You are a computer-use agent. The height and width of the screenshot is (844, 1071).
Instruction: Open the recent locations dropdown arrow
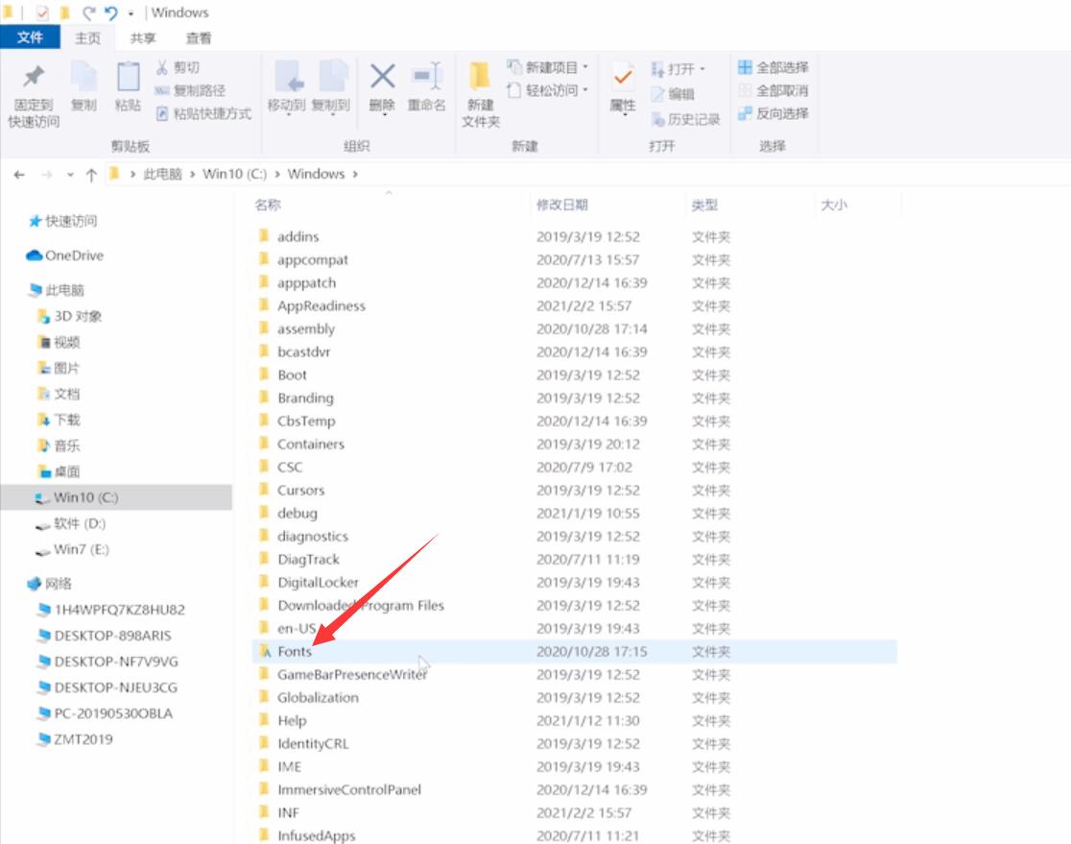point(70,175)
